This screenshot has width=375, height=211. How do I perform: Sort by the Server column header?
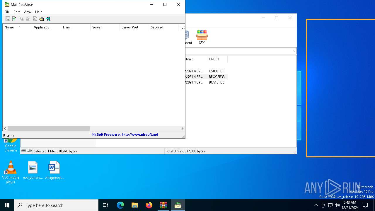click(105, 27)
